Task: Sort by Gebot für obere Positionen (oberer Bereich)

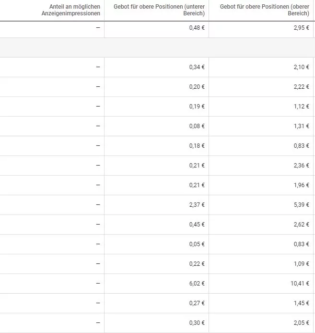Action: pyautogui.click(x=265, y=10)
